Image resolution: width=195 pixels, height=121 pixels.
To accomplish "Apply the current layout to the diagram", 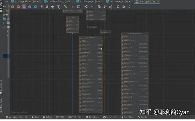I will pos(86,7).
